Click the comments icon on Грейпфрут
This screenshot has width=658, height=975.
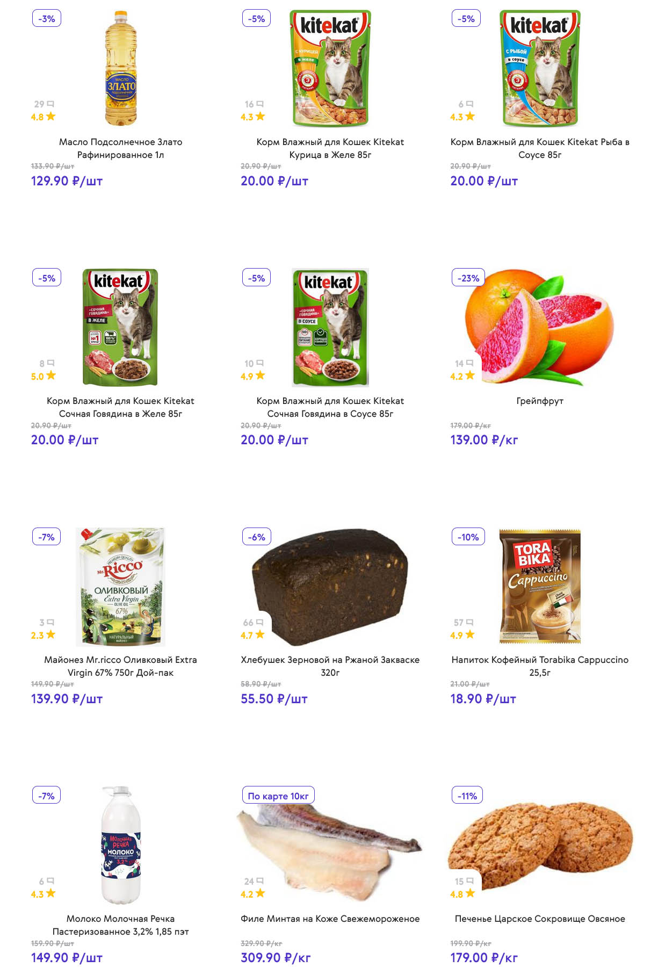coord(470,363)
